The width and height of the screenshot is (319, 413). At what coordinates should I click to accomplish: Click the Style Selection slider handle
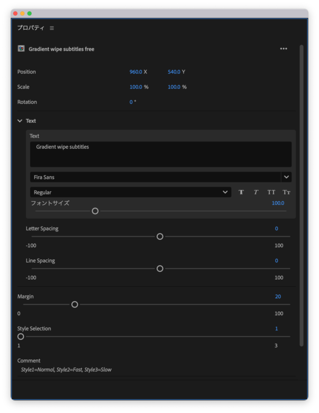click(x=21, y=336)
